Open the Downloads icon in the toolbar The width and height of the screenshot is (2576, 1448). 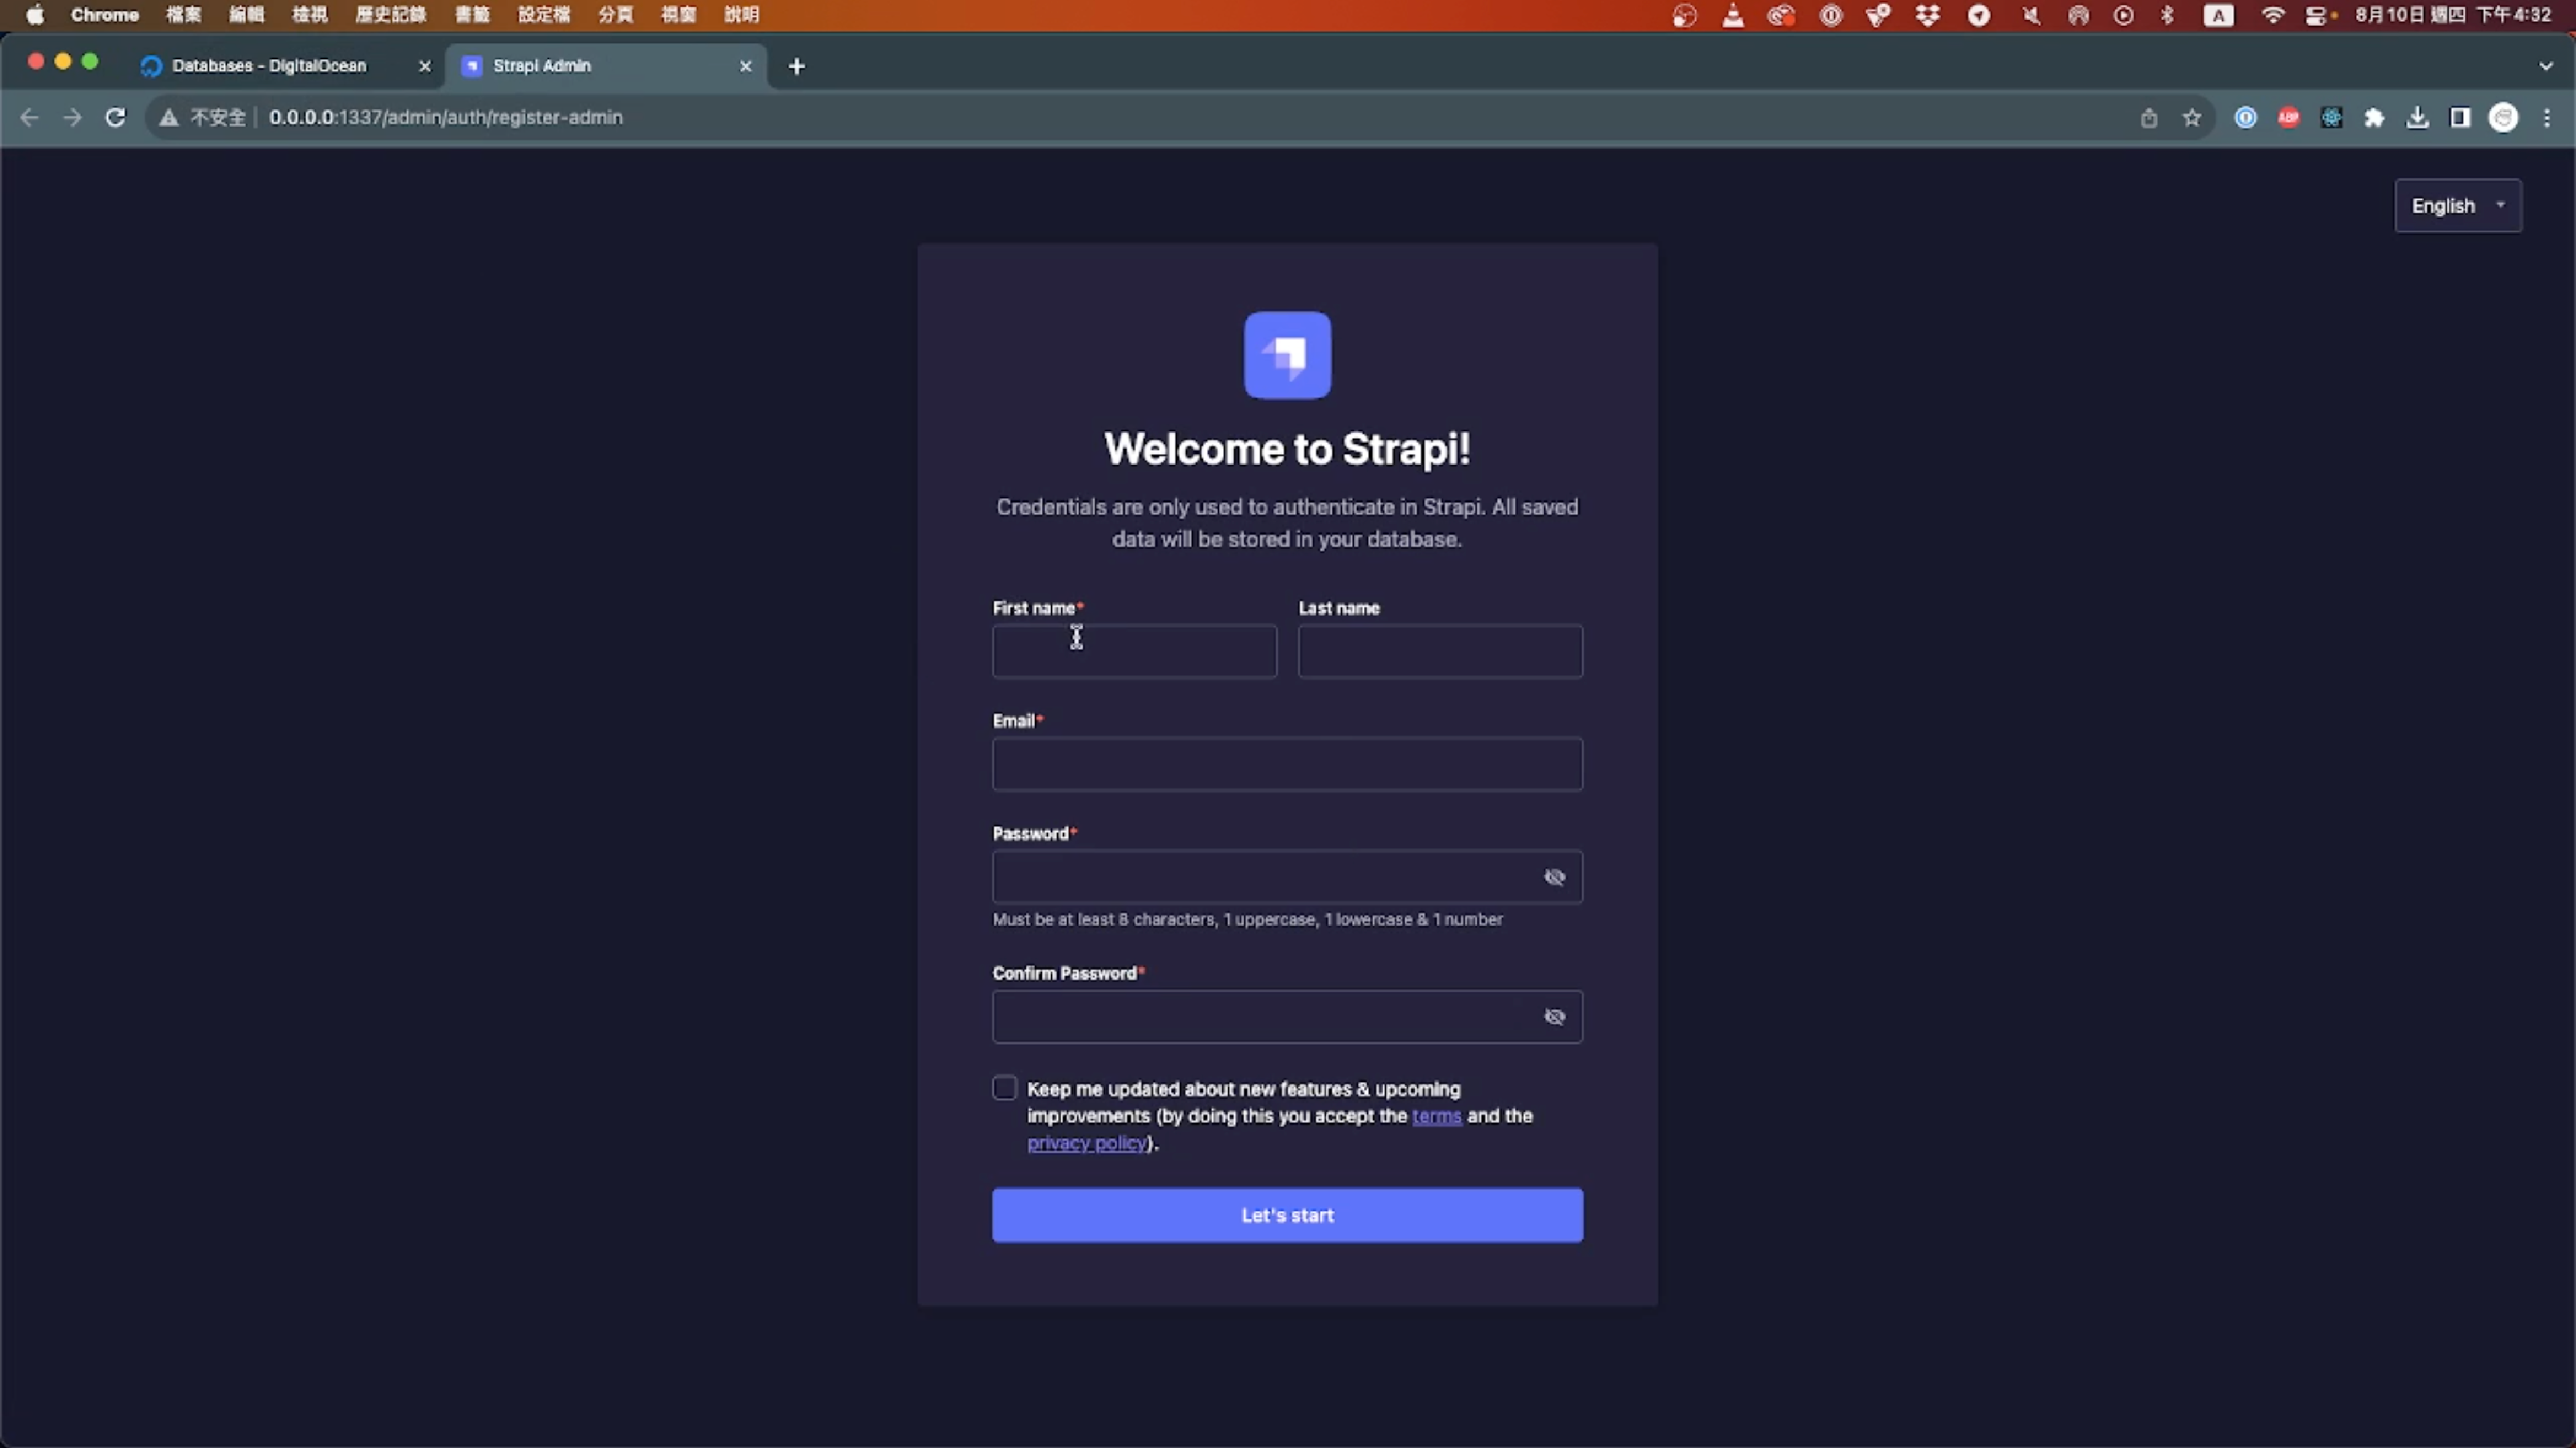2417,117
